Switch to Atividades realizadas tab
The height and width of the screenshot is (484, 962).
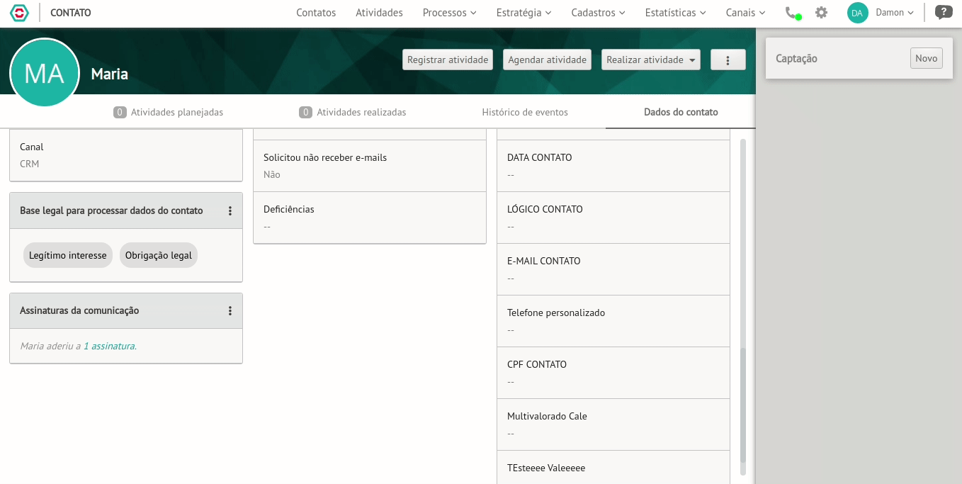pos(352,112)
